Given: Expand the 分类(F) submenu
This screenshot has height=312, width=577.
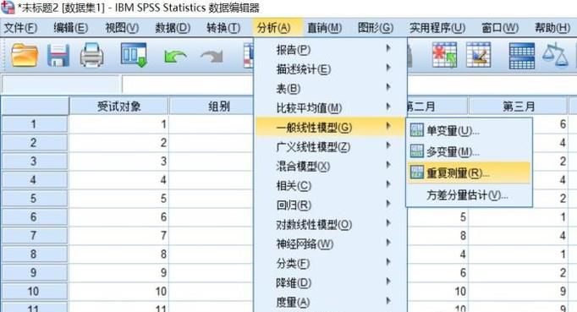Looking at the screenshot, I should (x=331, y=264).
